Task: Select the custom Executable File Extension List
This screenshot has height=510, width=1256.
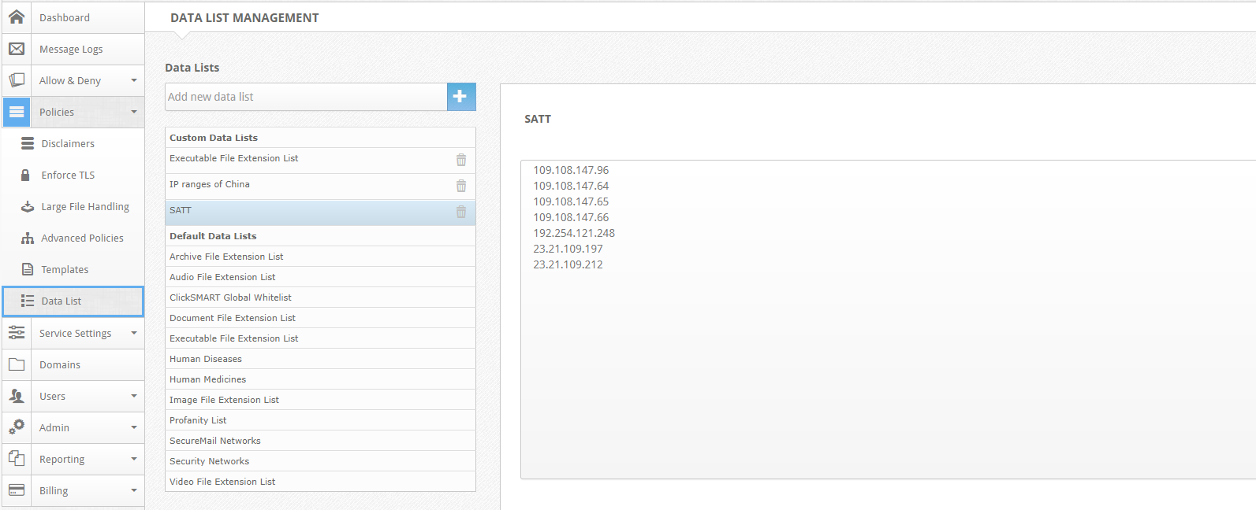Action: pos(320,160)
